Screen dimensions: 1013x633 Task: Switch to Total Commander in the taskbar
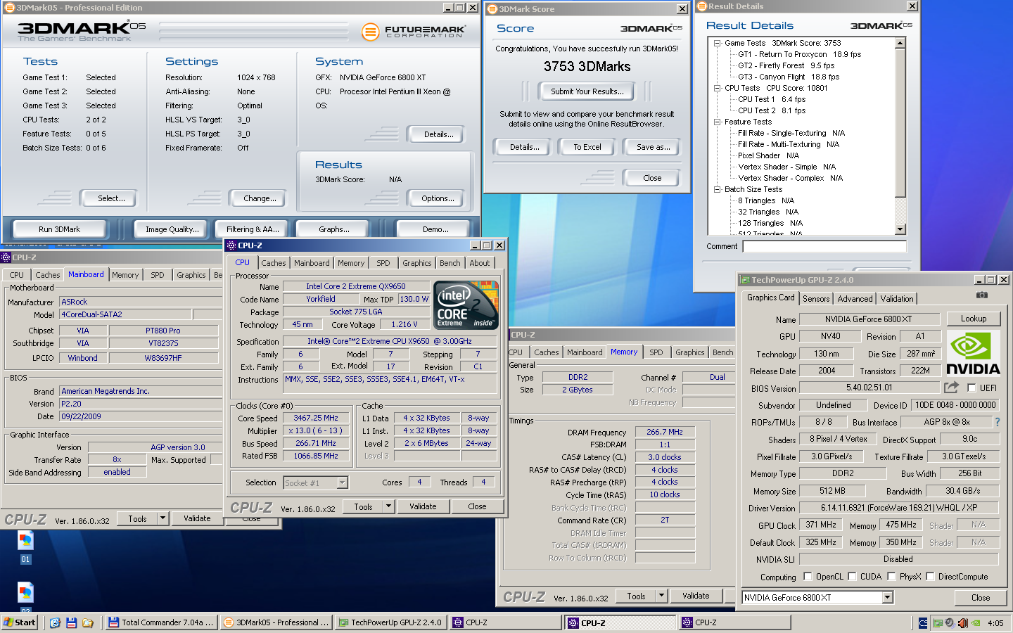(x=161, y=622)
